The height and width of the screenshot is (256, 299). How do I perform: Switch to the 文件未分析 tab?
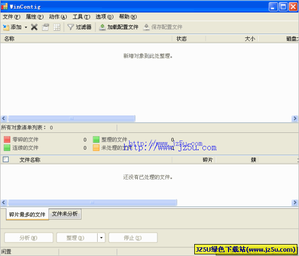(65, 214)
